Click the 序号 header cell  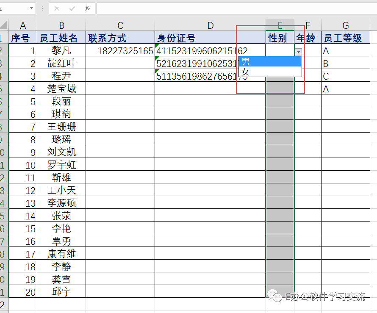tap(23, 38)
